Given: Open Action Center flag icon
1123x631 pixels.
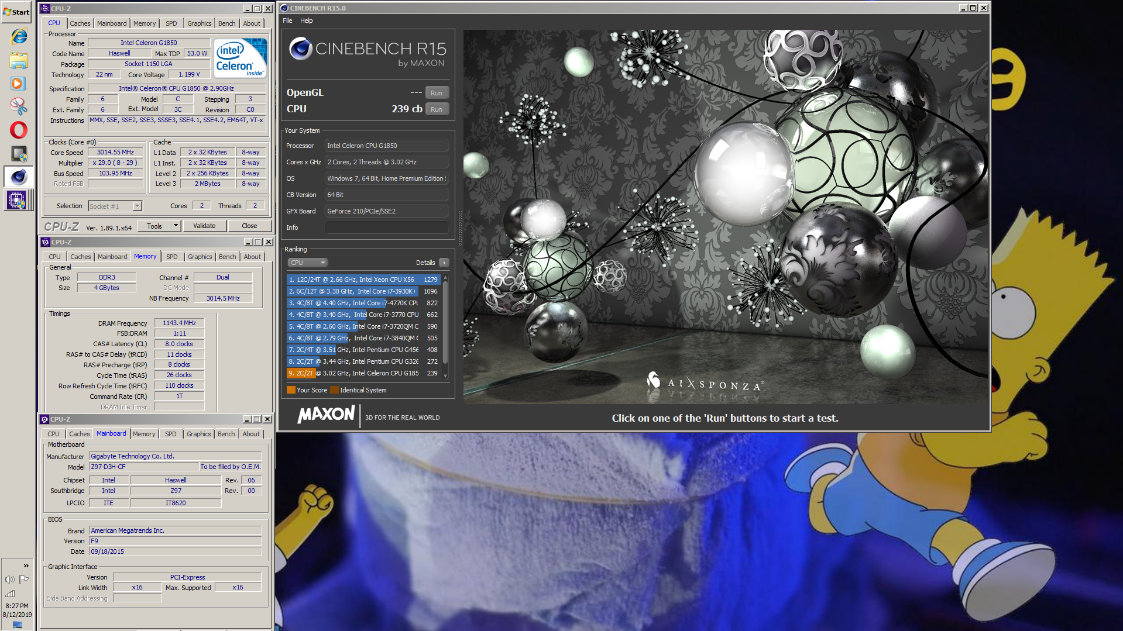Looking at the screenshot, I should pyautogui.click(x=24, y=580).
